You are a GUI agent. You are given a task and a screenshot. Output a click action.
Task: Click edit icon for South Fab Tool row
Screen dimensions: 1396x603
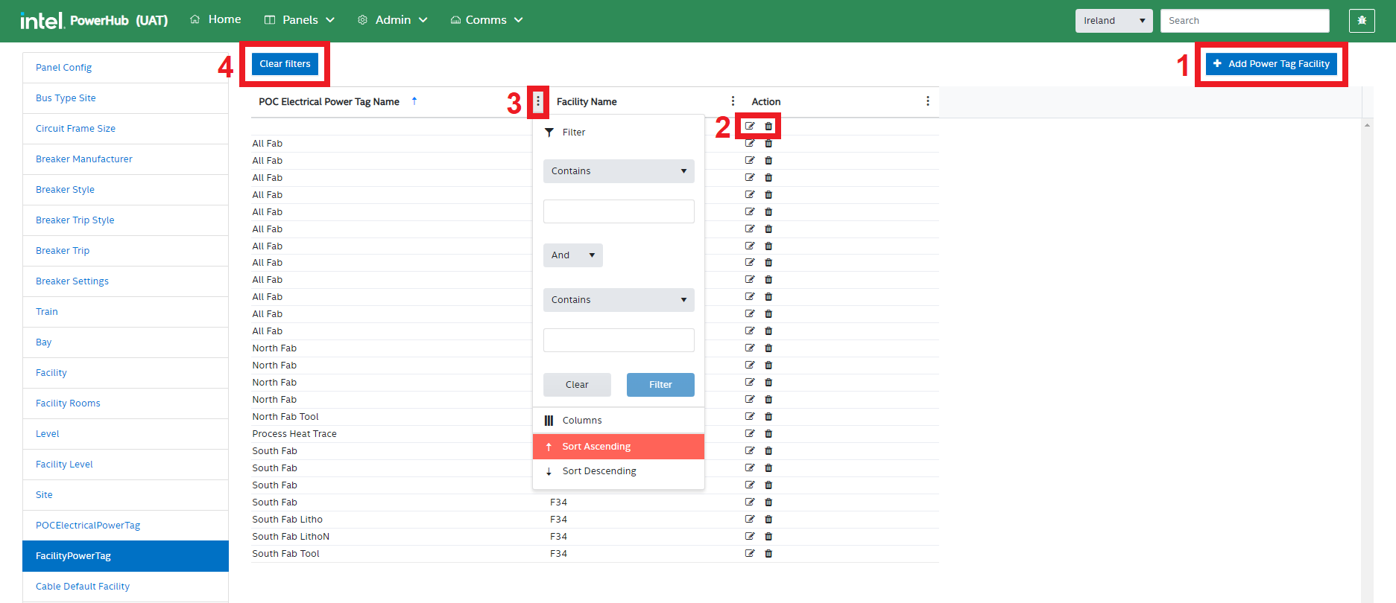click(750, 553)
